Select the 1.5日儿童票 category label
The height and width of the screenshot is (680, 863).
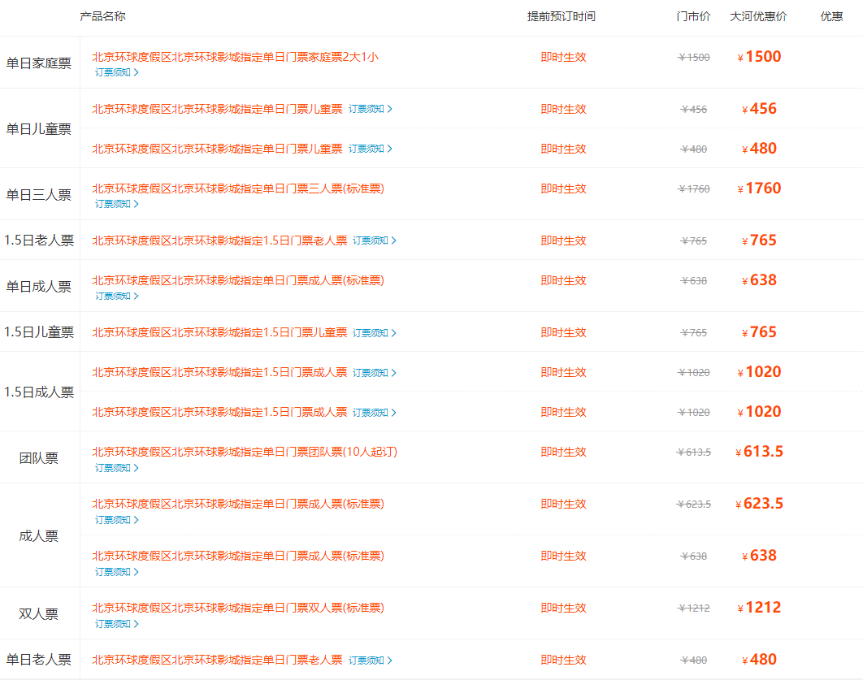tap(38, 332)
